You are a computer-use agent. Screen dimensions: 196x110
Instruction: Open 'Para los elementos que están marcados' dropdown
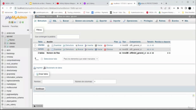click(81, 59)
